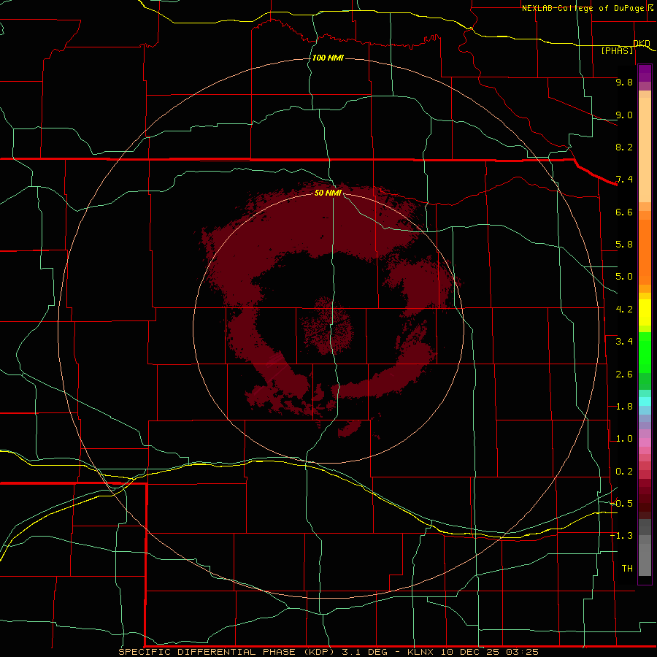Click the 4.2 scale value
This screenshot has height=657, width=657.
[x=624, y=310]
